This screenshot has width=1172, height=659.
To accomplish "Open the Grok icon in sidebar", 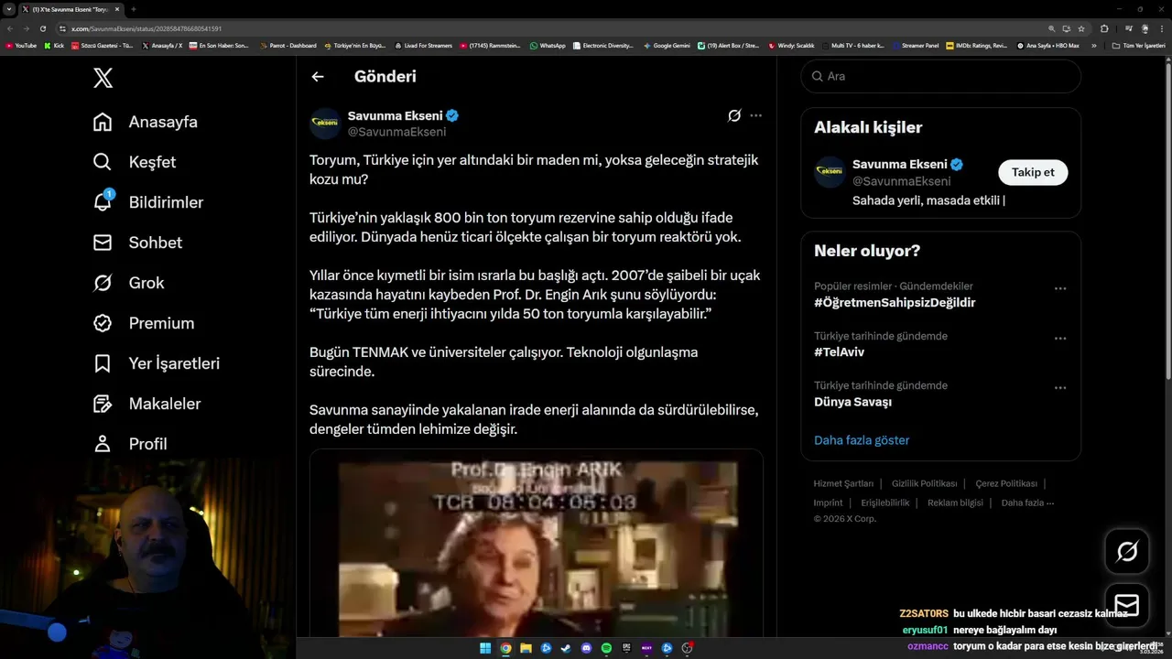I will pyautogui.click(x=103, y=283).
